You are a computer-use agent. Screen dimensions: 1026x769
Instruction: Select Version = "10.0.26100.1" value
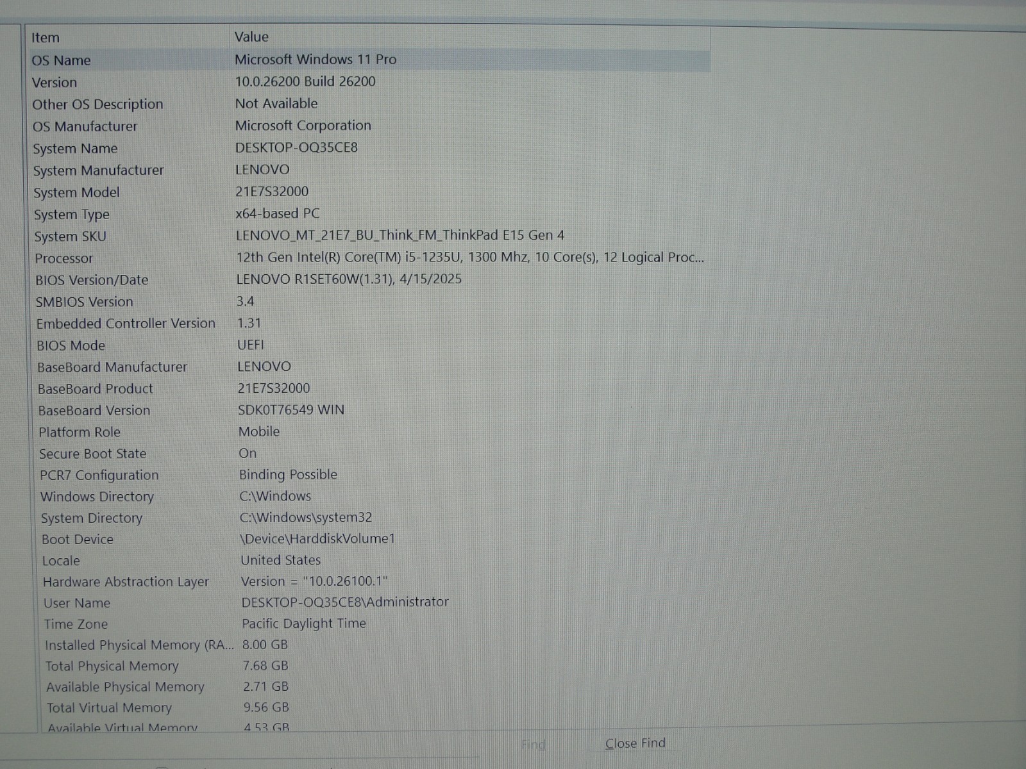tap(314, 581)
